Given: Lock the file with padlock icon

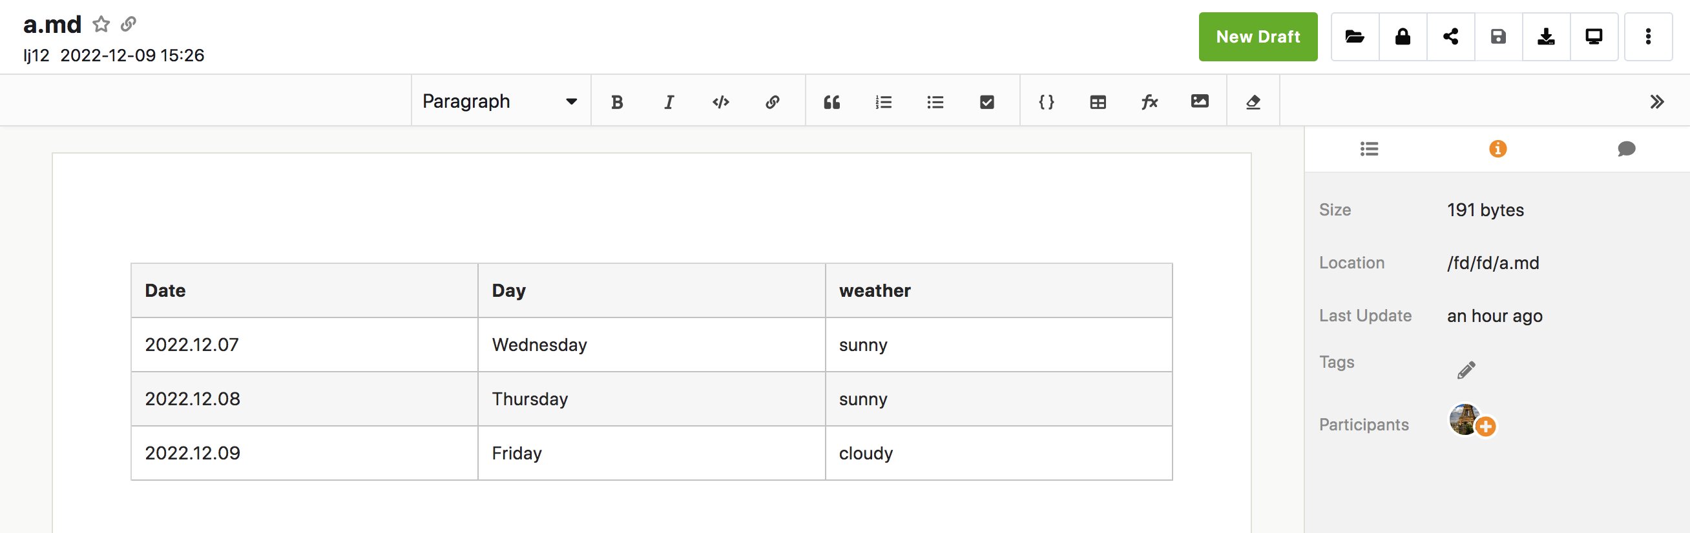Looking at the screenshot, I should pyautogui.click(x=1403, y=37).
